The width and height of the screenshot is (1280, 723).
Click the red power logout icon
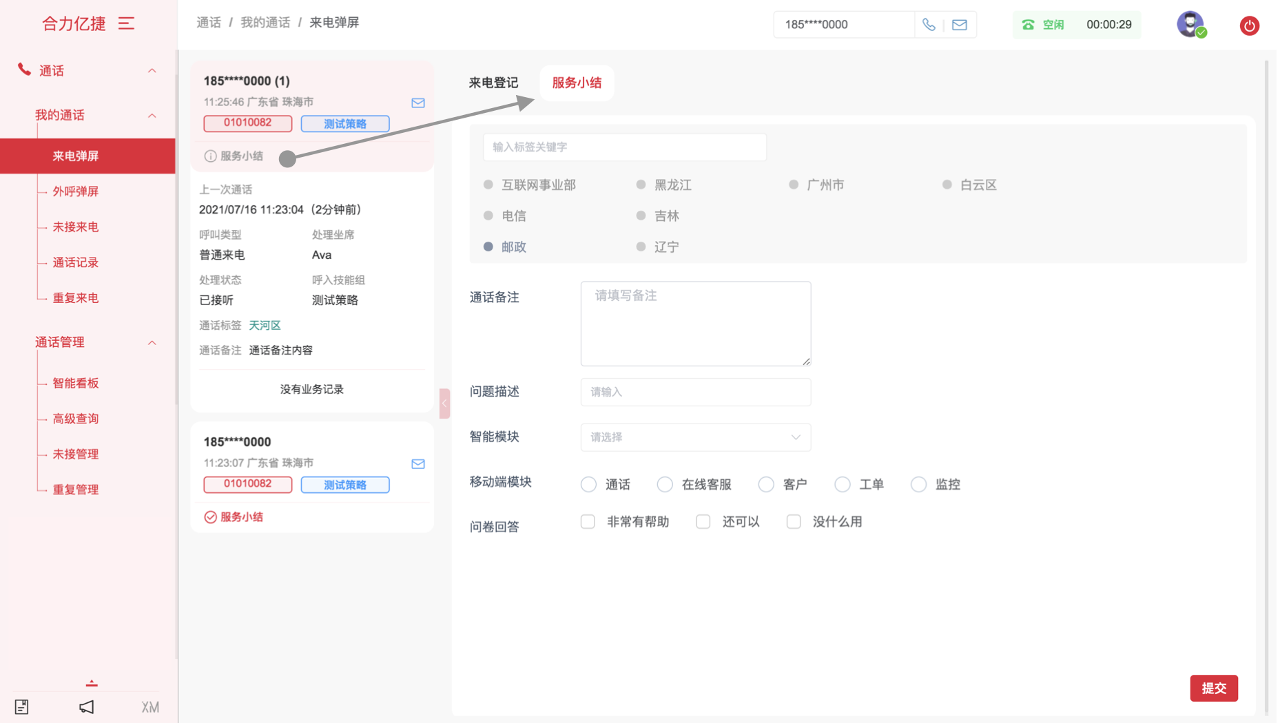click(x=1249, y=25)
